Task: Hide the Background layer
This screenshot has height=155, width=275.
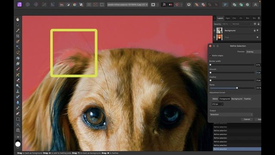Action: click(x=257, y=31)
